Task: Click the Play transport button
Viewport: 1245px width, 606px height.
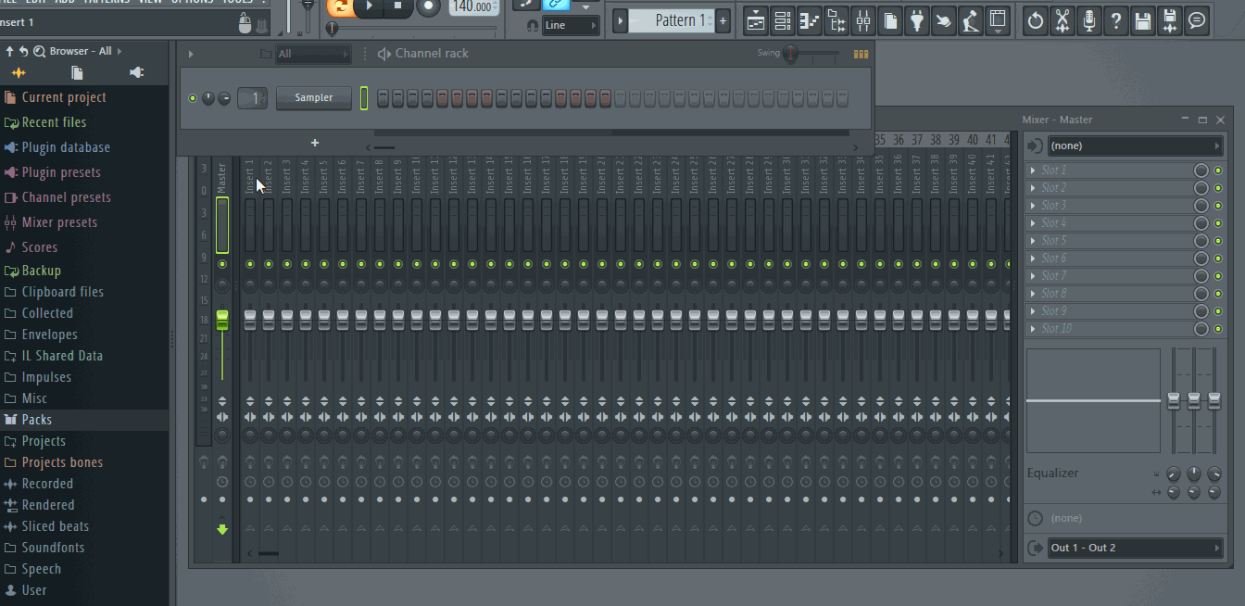Action: [369, 6]
